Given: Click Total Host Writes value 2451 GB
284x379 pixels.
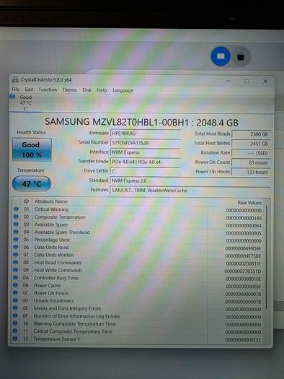Looking at the screenshot, I should click(x=251, y=144).
